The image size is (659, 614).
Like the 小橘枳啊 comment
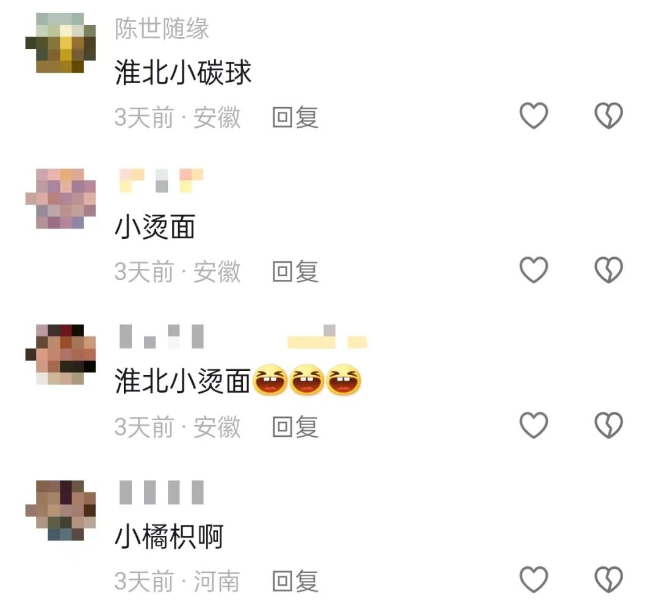click(534, 580)
